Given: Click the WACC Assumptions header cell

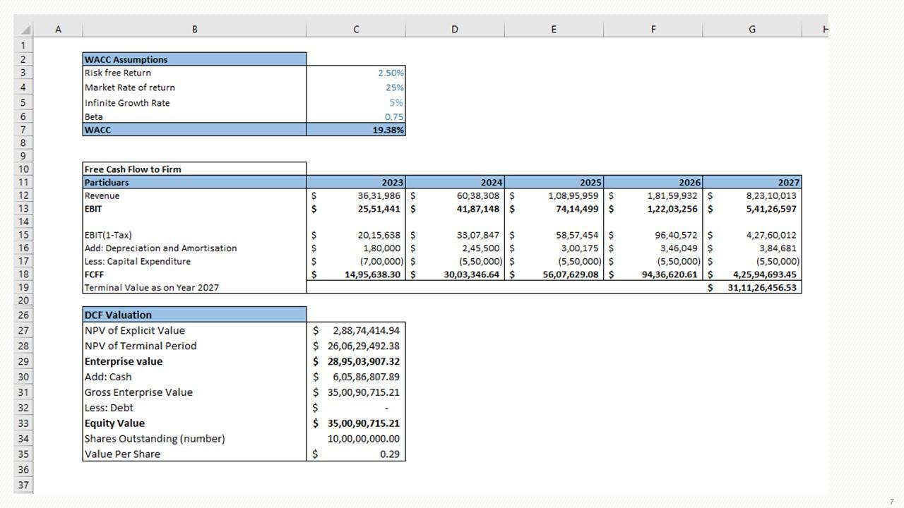Looking at the screenshot, I should pos(194,60).
